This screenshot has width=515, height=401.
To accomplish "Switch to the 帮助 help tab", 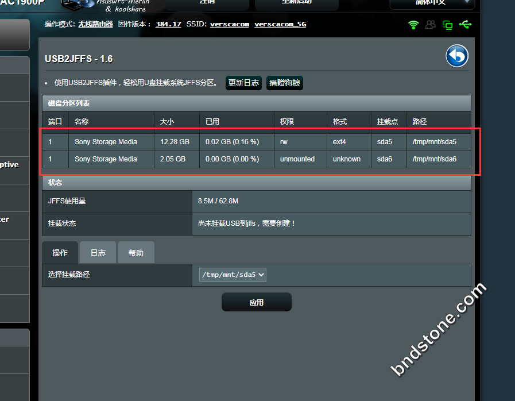I will [x=136, y=253].
